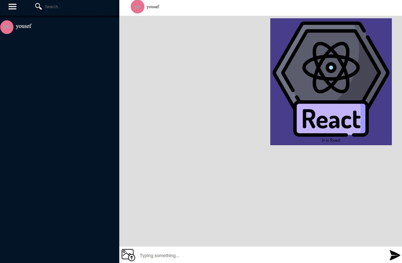402x263 pixels.
Task: Click the image upload icon
Action: click(128, 255)
